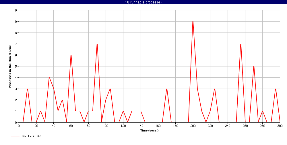Click the x-axis tick label '0'
The height and width of the screenshot is (145, 287).
[19, 126]
